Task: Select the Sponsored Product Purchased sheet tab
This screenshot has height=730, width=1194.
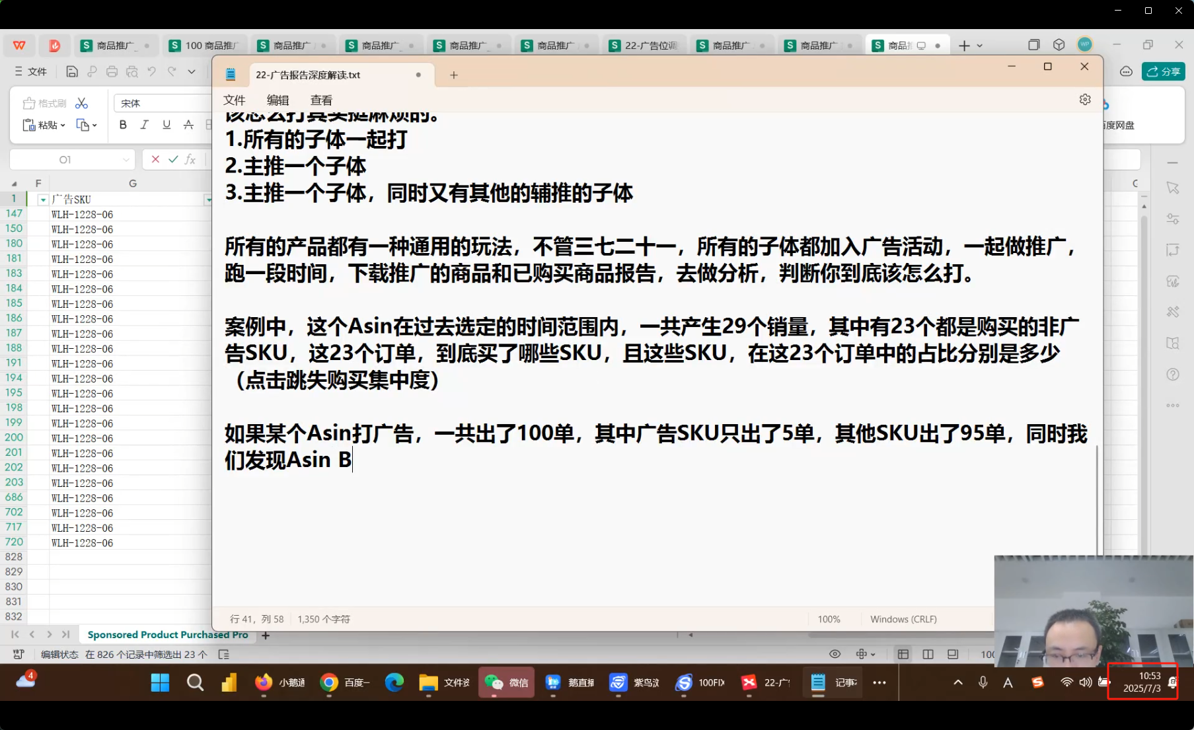Action: (x=168, y=635)
